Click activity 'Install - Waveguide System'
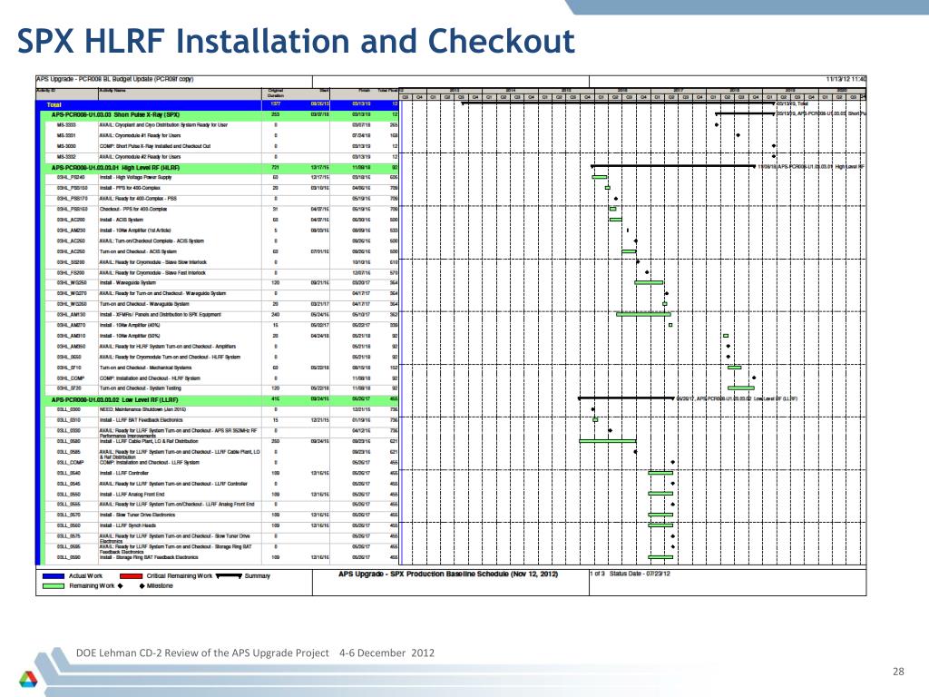 [x=127, y=283]
